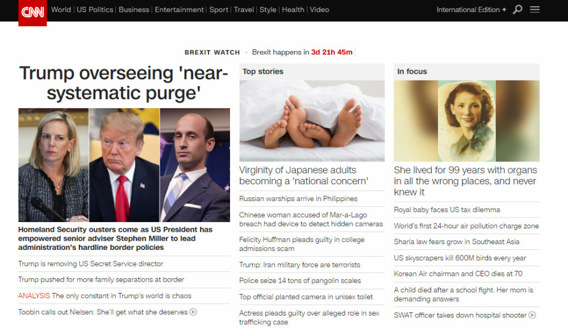Open the hamburger menu icon
The height and width of the screenshot is (336, 568).
coord(534,10)
